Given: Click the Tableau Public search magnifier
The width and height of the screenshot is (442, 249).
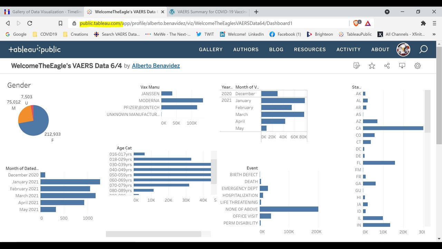Looking at the screenshot, I should 423,49.
